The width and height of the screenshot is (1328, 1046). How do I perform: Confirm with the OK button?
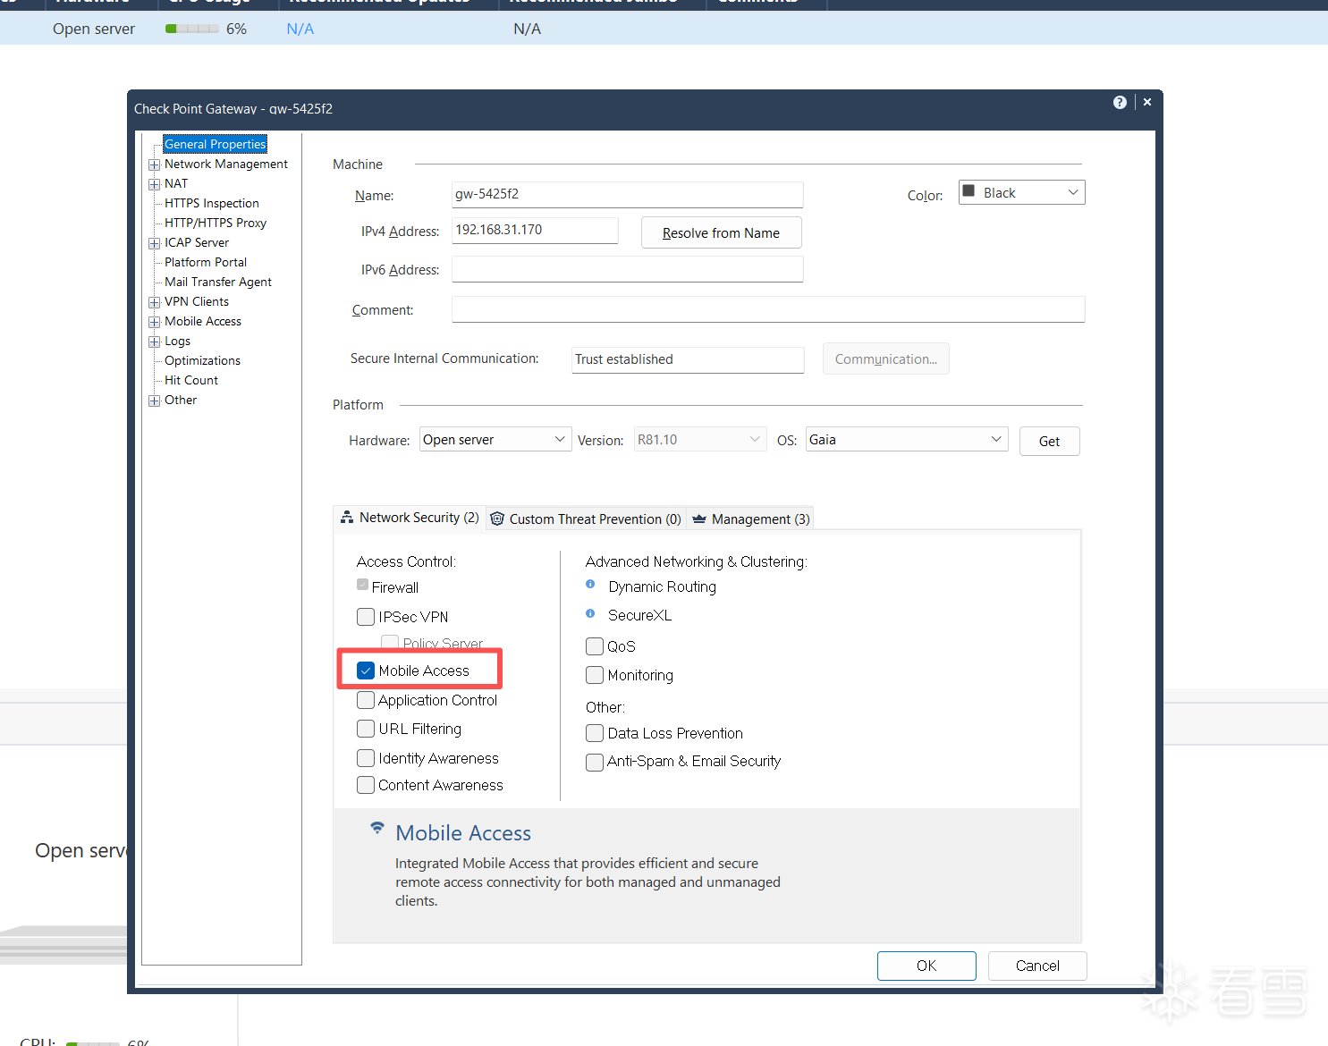click(x=926, y=966)
